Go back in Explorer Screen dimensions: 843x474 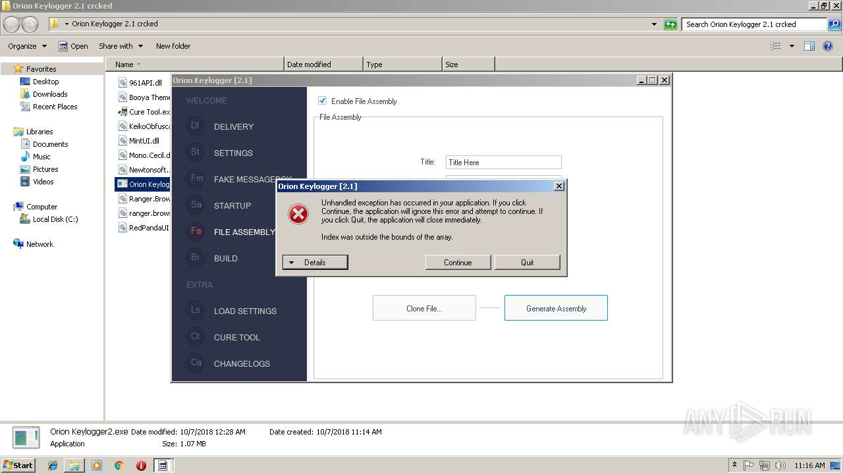point(12,24)
